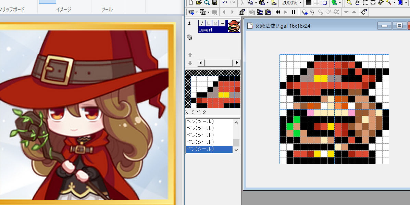Click the Cut scissors icon

point(242,3)
